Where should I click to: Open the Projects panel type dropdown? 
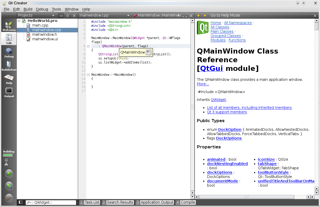coord(53,16)
